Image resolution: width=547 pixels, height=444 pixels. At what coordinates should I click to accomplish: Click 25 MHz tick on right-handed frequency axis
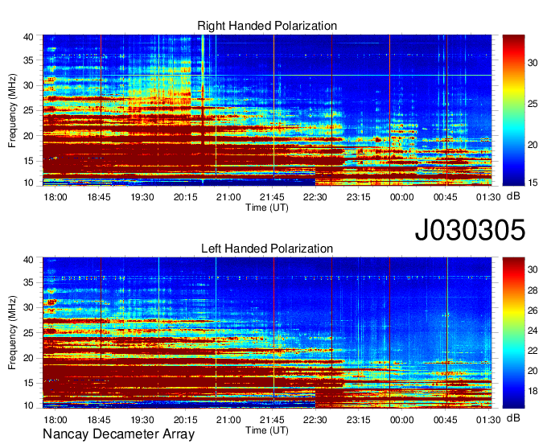click(x=28, y=110)
